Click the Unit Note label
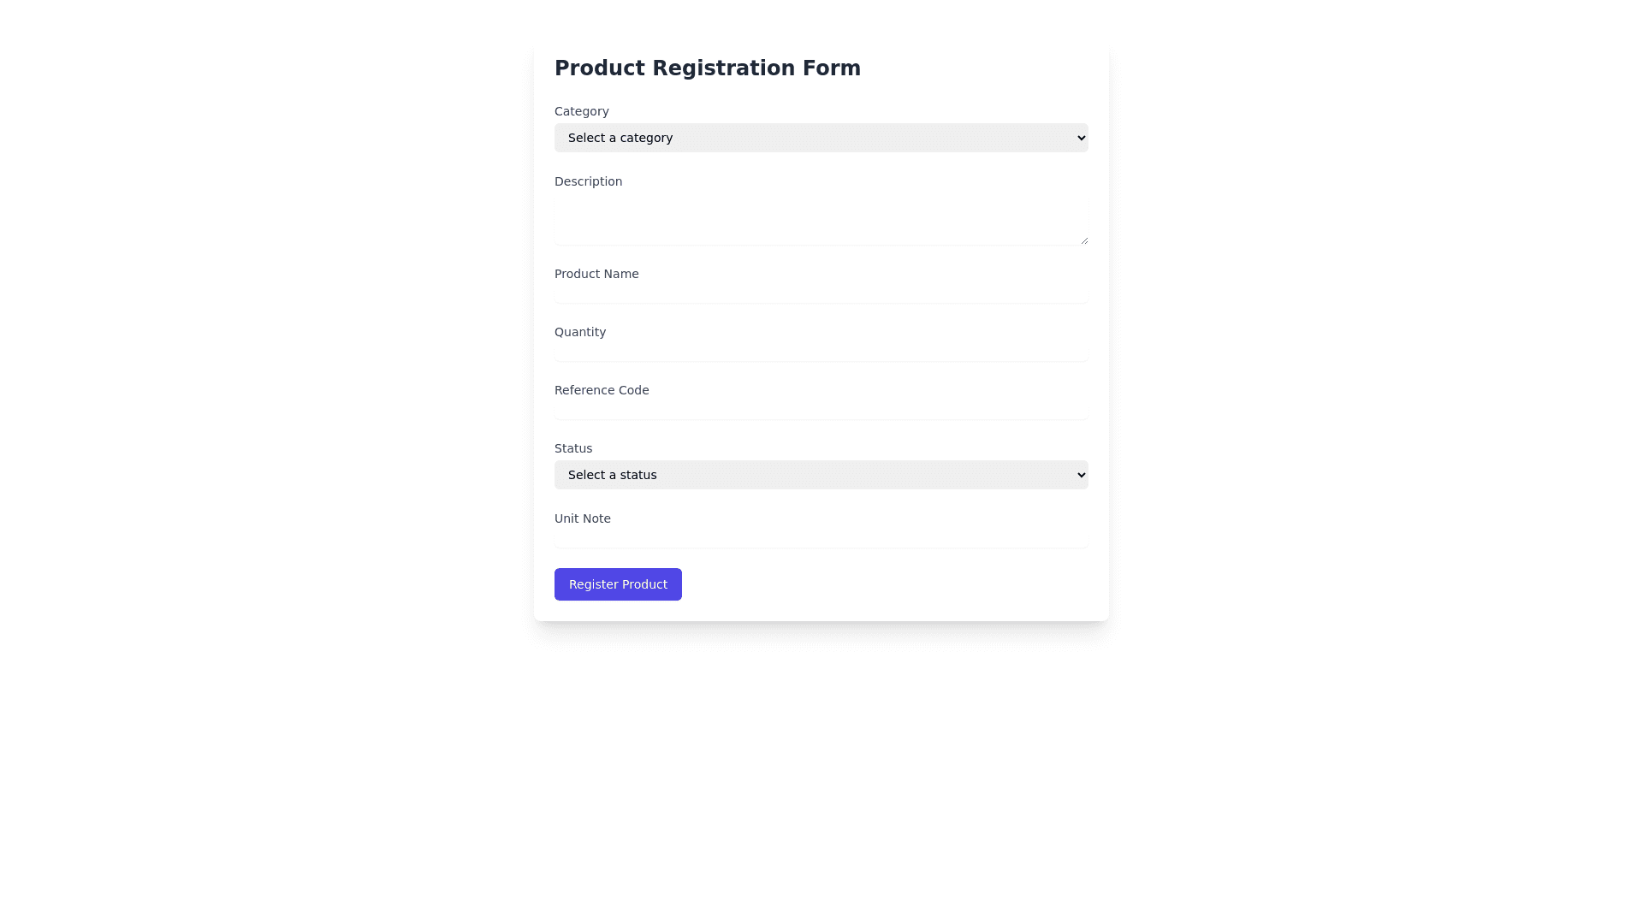This screenshot has height=924, width=1643. 583,518
